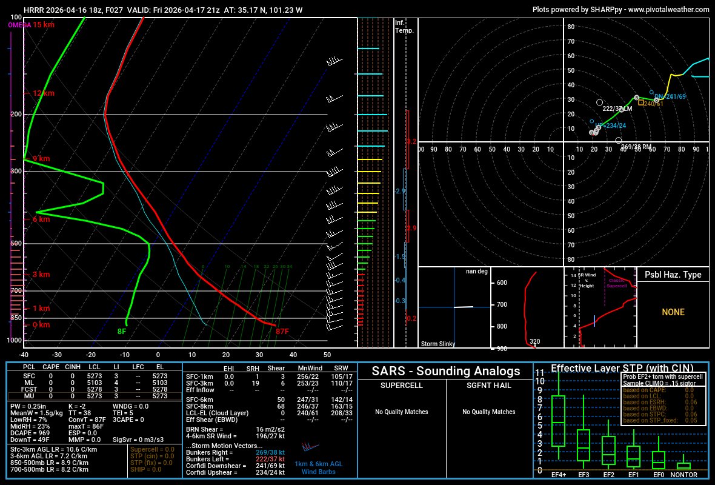The height and width of the screenshot is (485, 715).
Task: Click the 'SUPERCELL' analog column header
Action: tap(401, 386)
